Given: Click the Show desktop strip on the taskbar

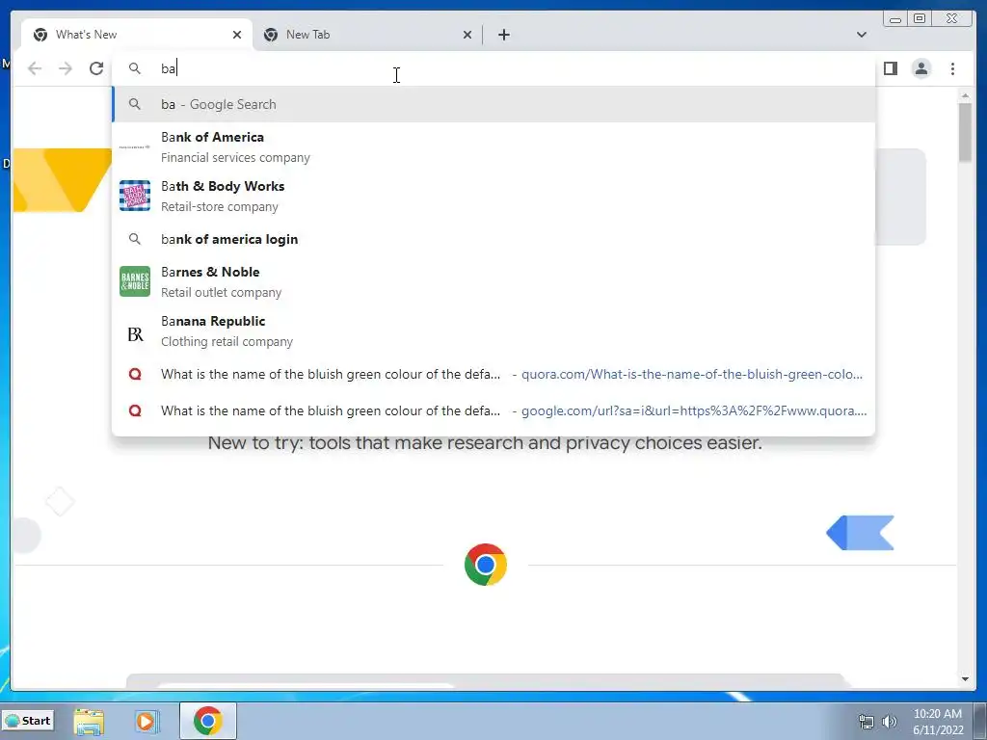Looking at the screenshot, I should [980, 721].
